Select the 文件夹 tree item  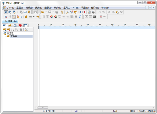(14, 36)
